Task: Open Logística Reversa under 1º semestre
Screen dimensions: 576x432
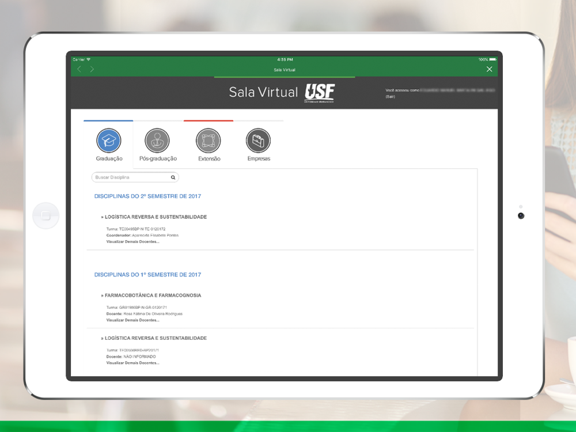Action: [x=156, y=338]
